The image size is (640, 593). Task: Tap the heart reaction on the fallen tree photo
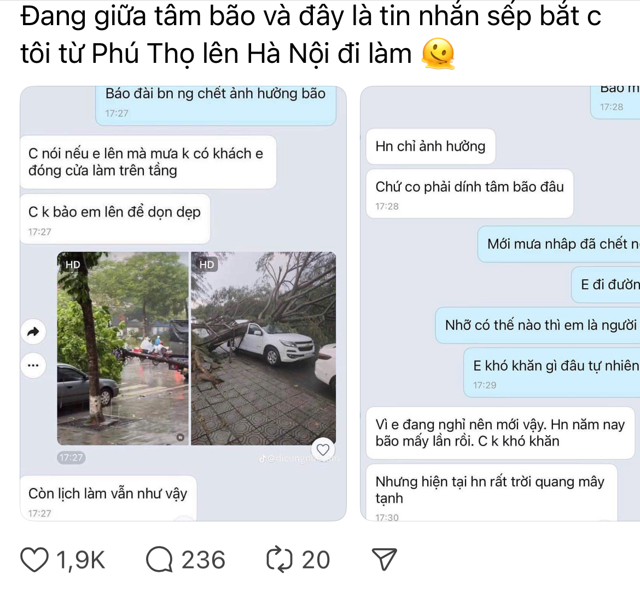(x=323, y=449)
